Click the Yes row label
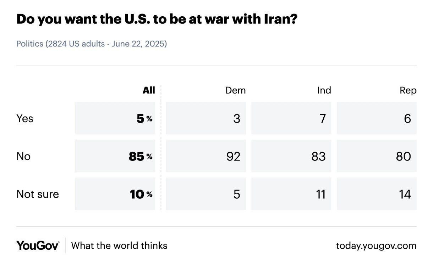433x265 pixels. (x=25, y=118)
